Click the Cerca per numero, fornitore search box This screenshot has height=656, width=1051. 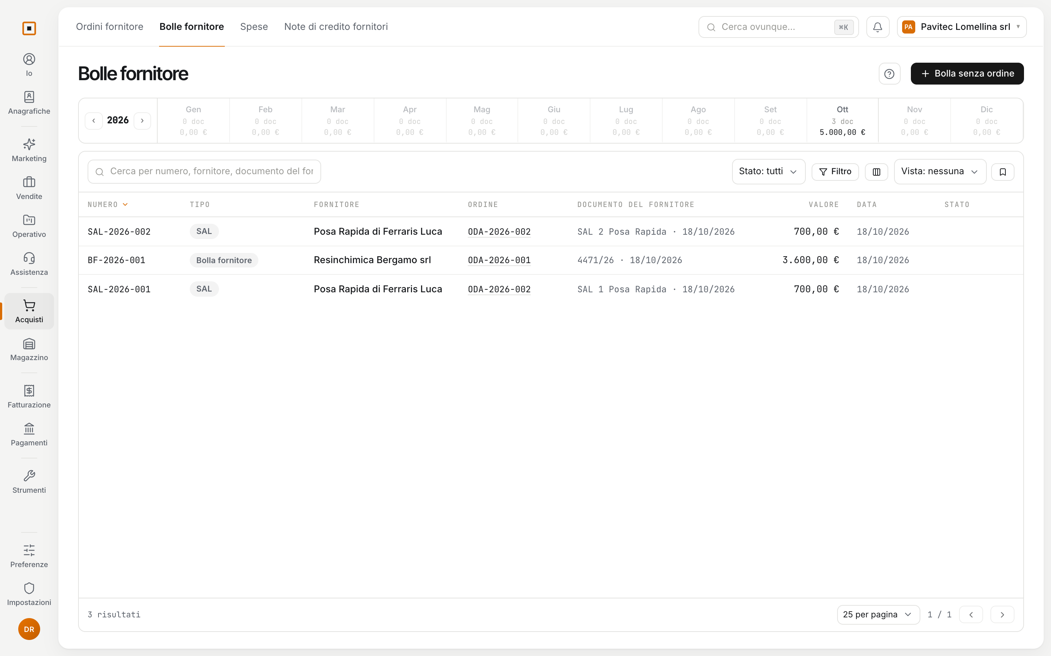[204, 172]
